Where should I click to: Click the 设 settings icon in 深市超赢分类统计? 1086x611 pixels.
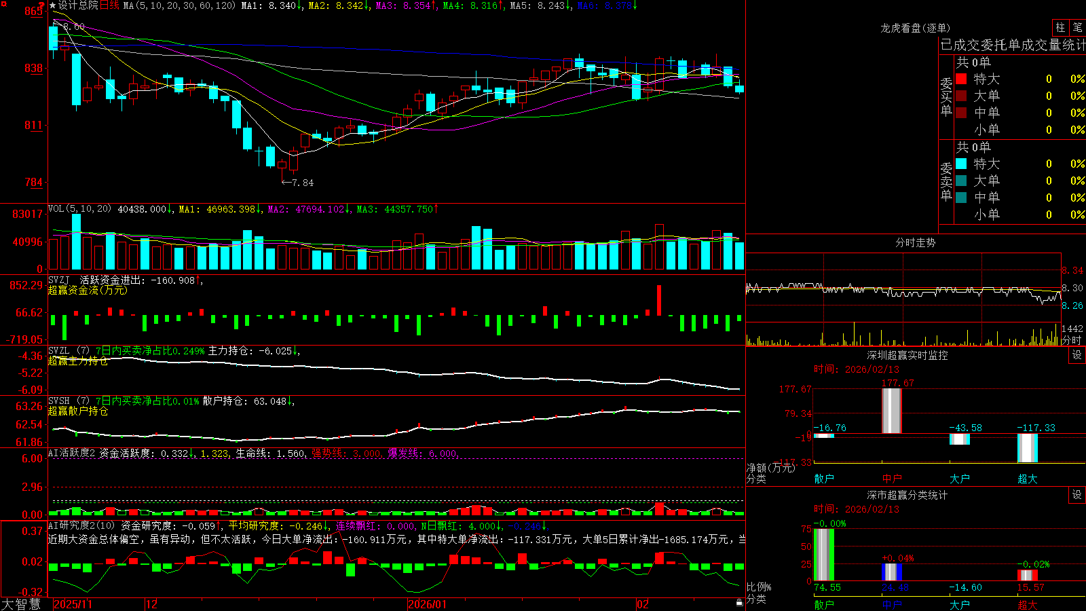pos(1077,495)
